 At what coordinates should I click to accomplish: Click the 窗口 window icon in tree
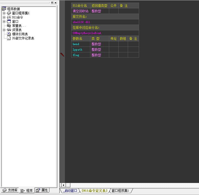tap(9, 21)
